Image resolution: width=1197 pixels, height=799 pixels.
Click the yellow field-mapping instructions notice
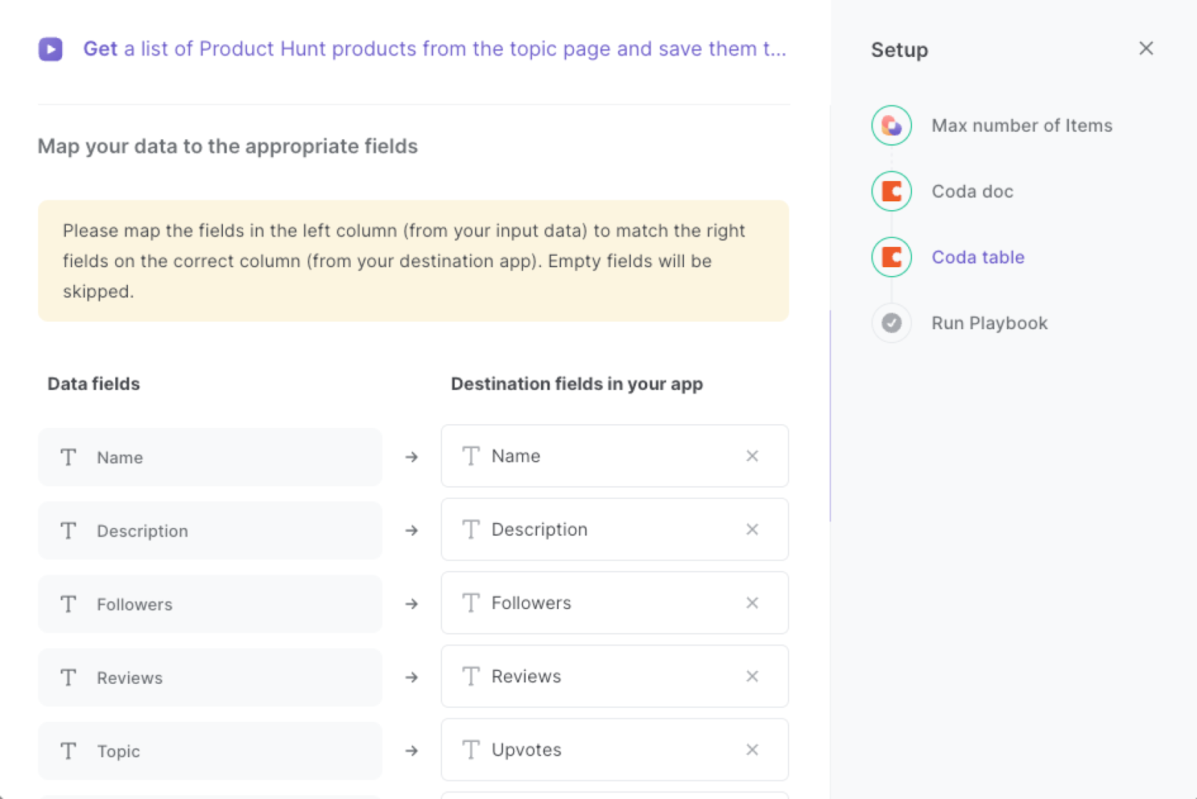click(414, 260)
